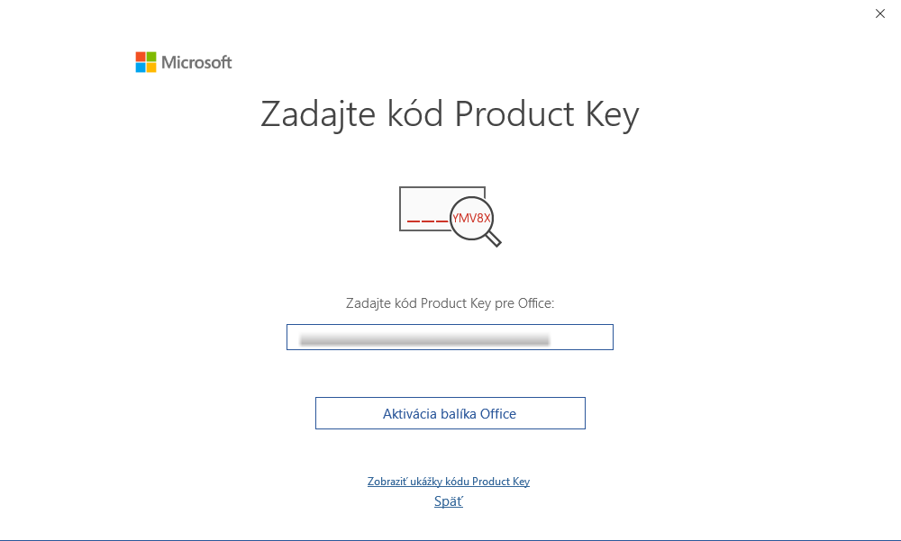Click the Microsoft four-square logo
Image resolution: width=901 pixels, height=541 pixels.
(146, 62)
